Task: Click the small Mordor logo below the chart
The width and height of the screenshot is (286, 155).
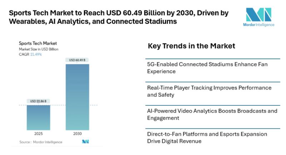Action: [x=85, y=142]
